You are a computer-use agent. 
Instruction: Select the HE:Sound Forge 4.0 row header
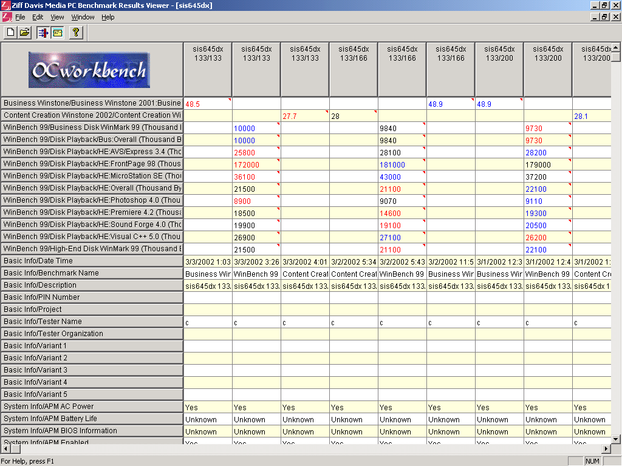click(x=92, y=225)
